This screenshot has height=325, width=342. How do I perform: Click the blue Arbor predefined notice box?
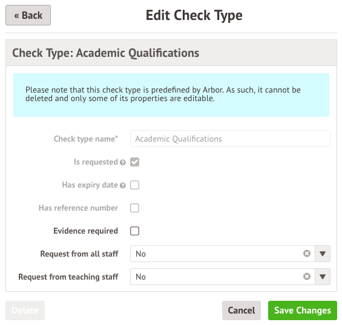click(x=171, y=95)
